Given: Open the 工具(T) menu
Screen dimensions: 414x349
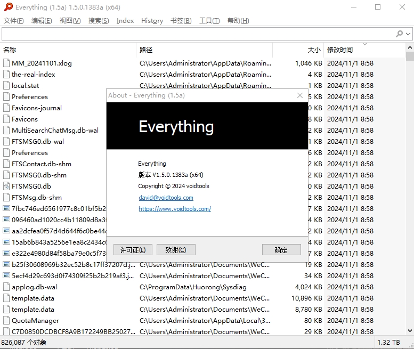Looking at the screenshot, I should [209, 21].
